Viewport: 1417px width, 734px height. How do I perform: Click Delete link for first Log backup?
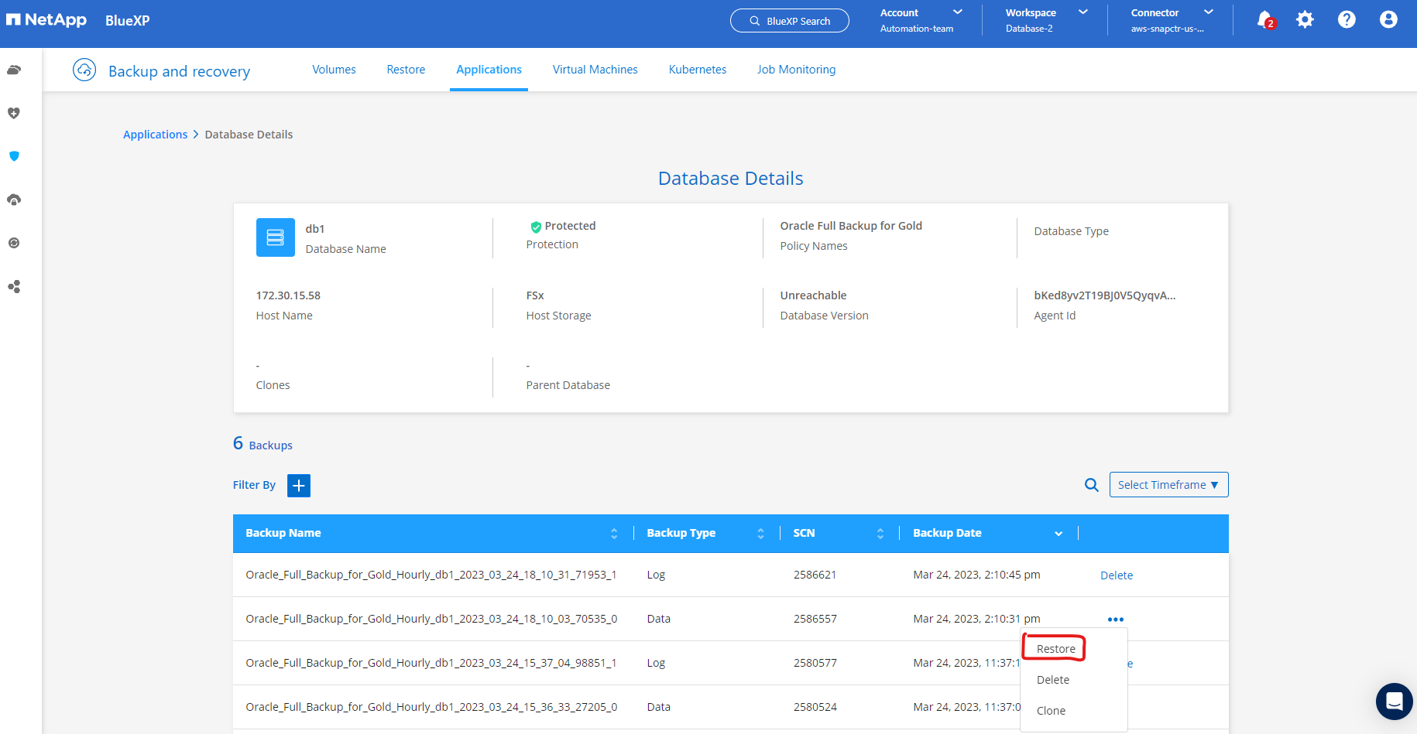tap(1116, 575)
